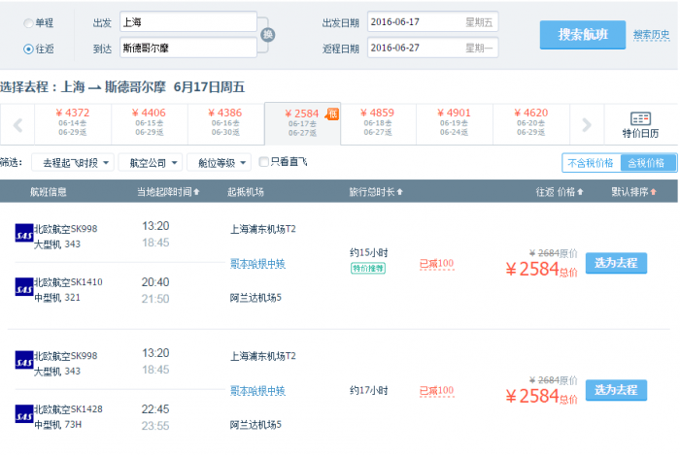Click the 航班信息 column header

[49, 192]
